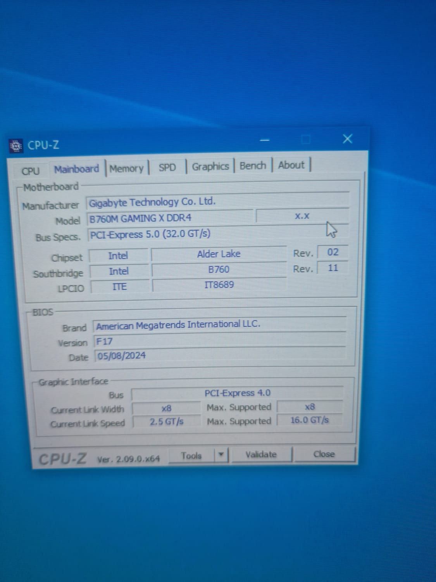Click Current Link Width value x8
The image size is (436, 582).
167,408
